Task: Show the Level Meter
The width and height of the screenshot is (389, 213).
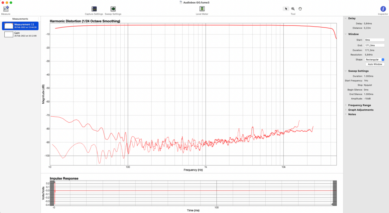Action: pyautogui.click(x=202, y=9)
